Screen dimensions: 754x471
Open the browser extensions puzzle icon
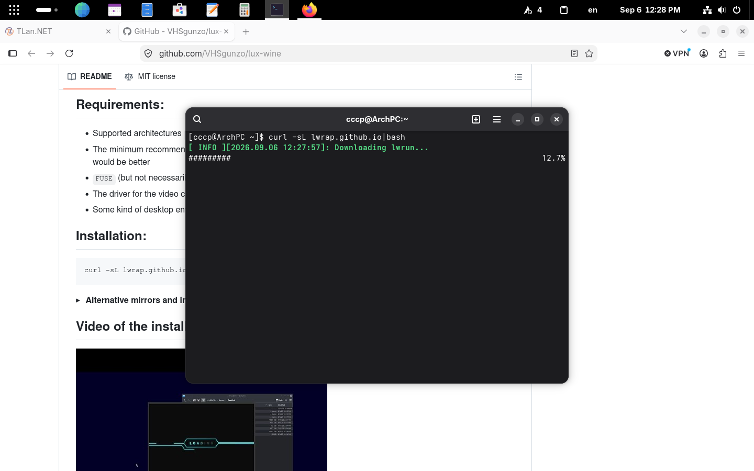coord(723,53)
